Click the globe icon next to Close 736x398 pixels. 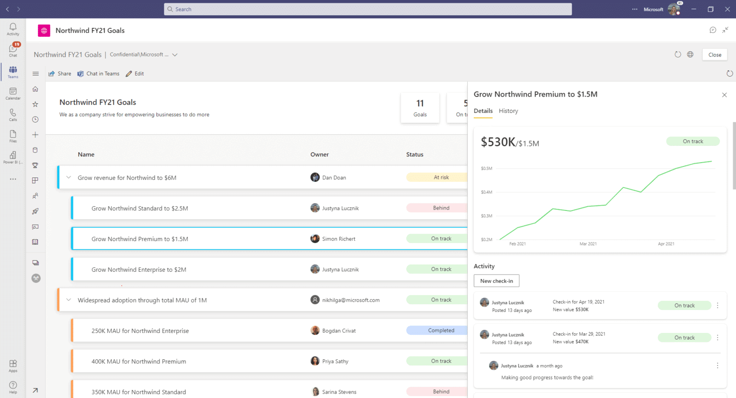pos(690,54)
